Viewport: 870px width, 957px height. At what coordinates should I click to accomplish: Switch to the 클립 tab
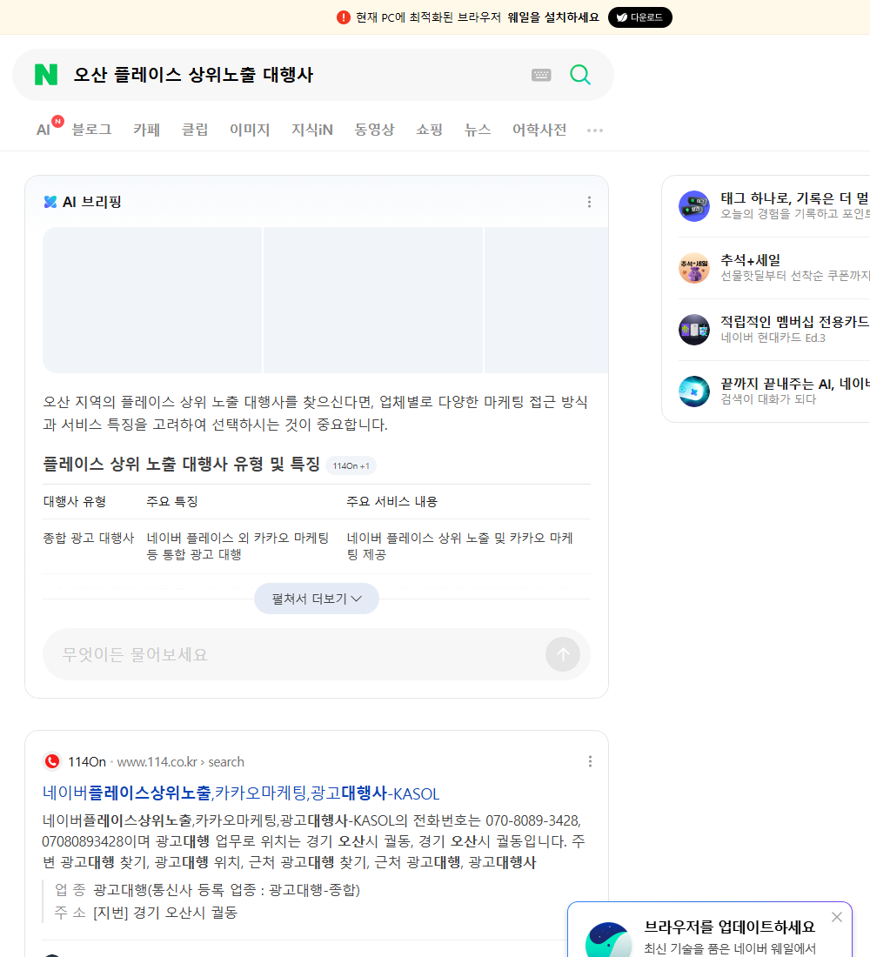pyautogui.click(x=195, y=130)
